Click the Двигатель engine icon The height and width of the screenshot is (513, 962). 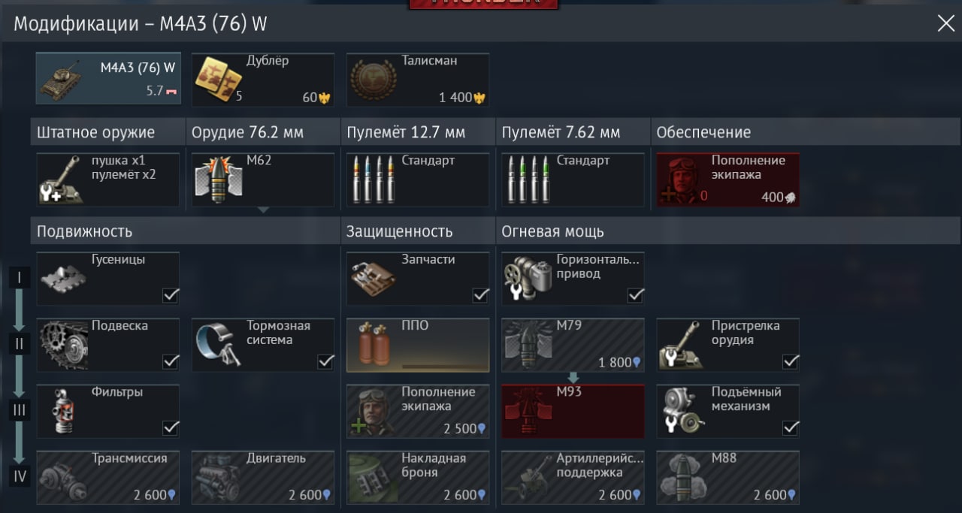tap(218, 478)
